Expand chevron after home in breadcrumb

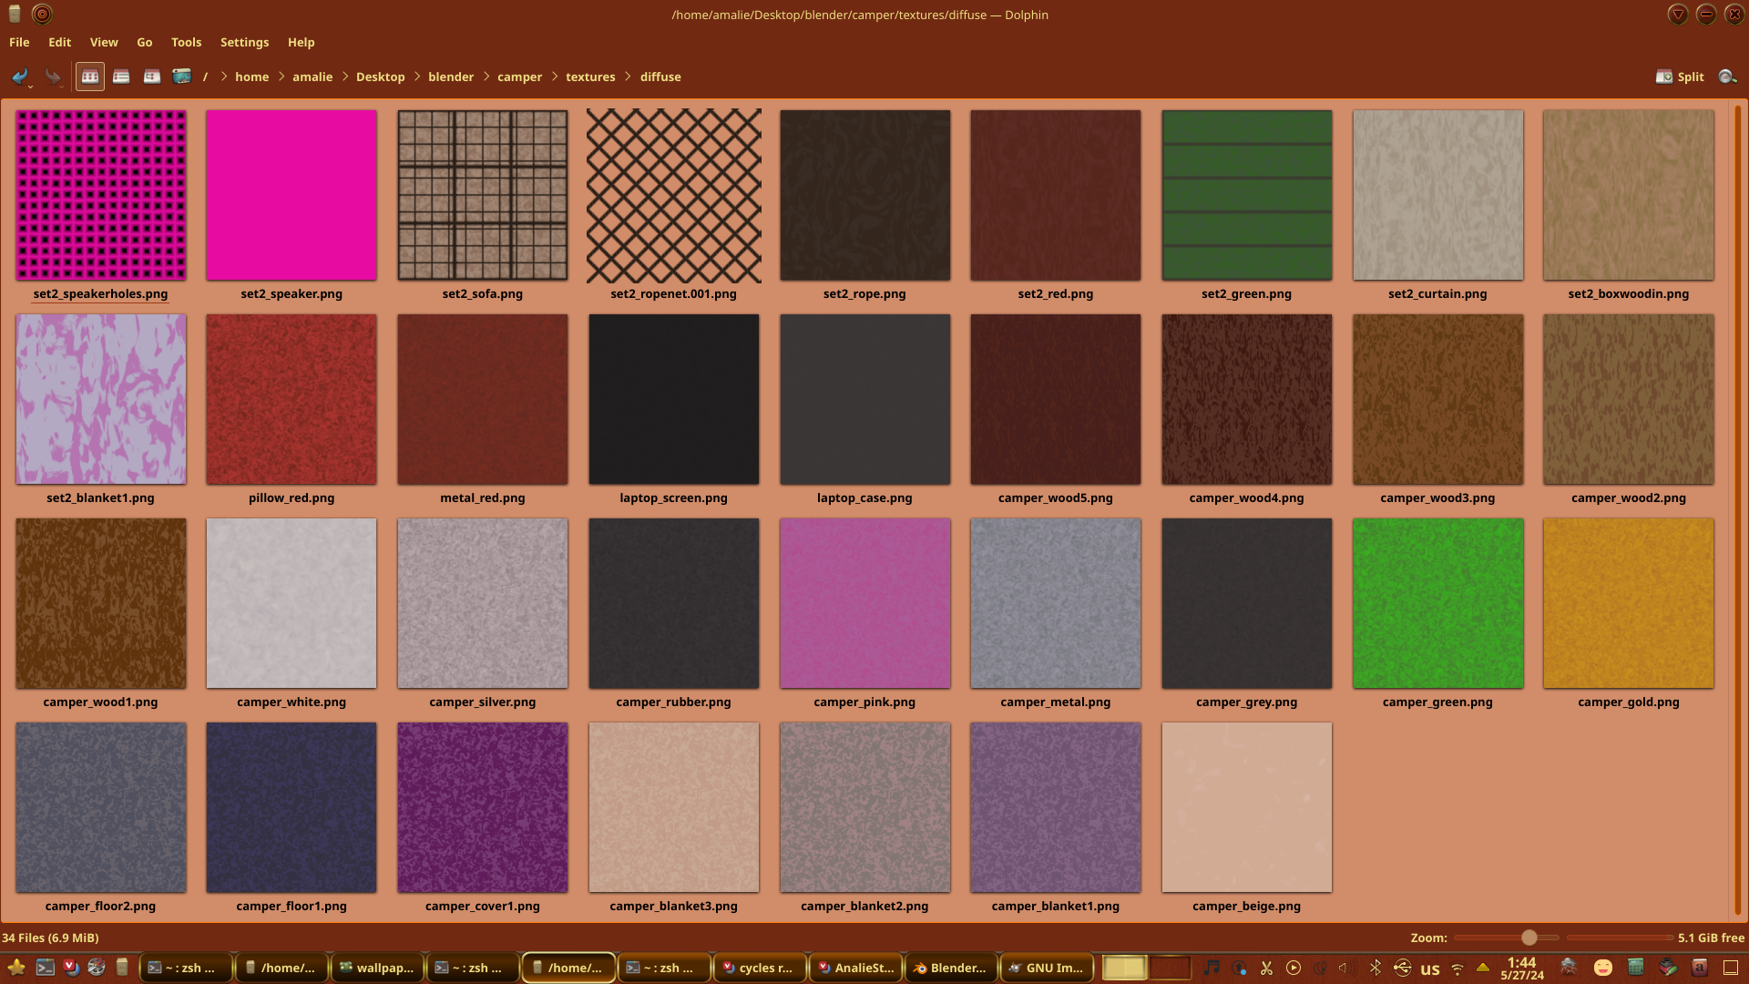pyautogui.click(x=281, y=77)
